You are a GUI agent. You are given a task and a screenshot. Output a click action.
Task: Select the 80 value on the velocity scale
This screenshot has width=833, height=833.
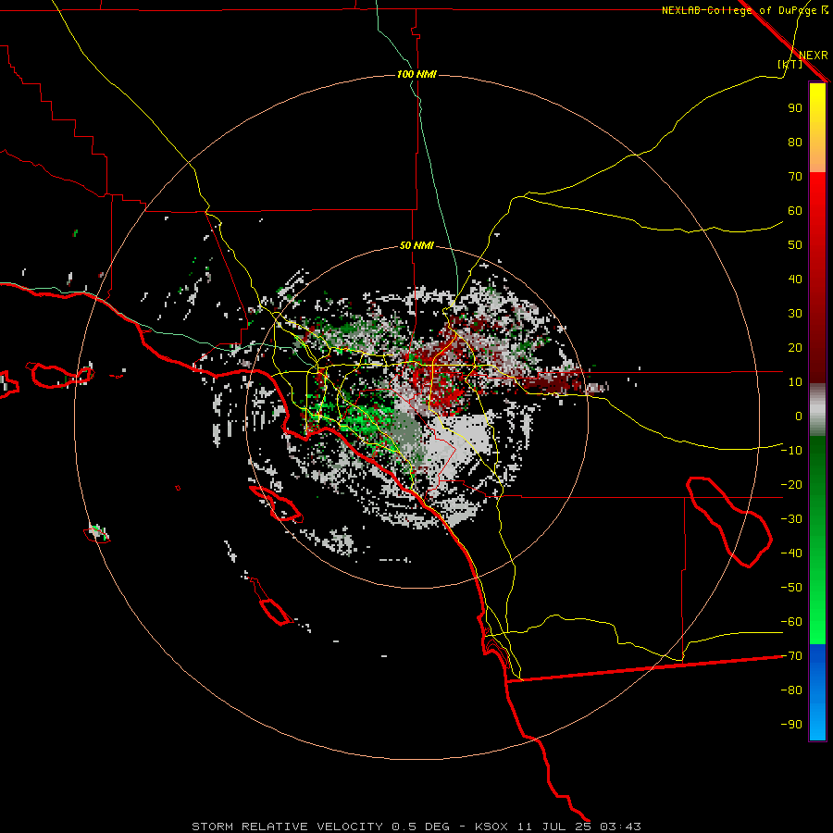pos(795,143)
